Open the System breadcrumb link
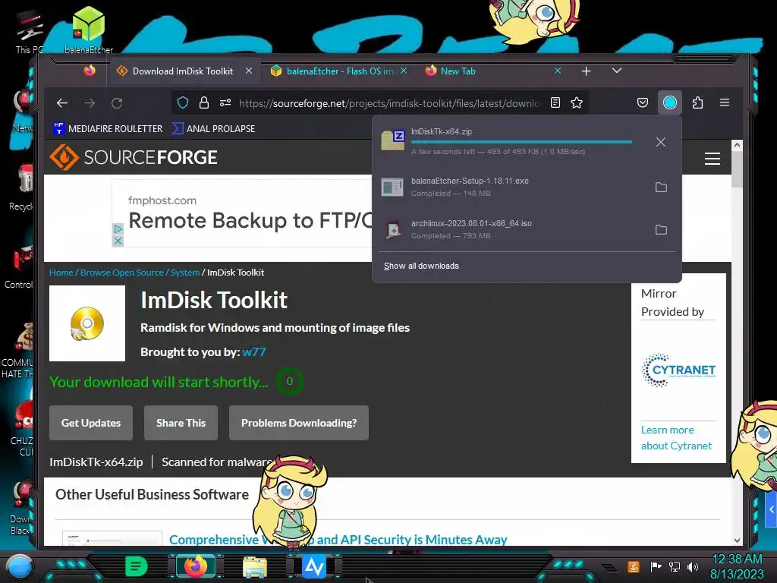777x583 pixels. pos(185,273)
